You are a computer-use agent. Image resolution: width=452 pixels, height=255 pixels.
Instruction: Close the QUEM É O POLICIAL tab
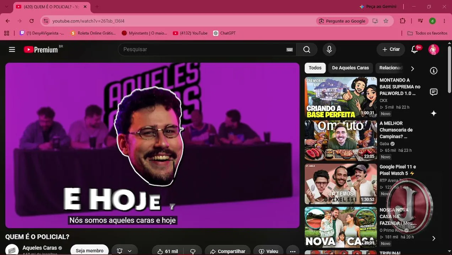85,7
